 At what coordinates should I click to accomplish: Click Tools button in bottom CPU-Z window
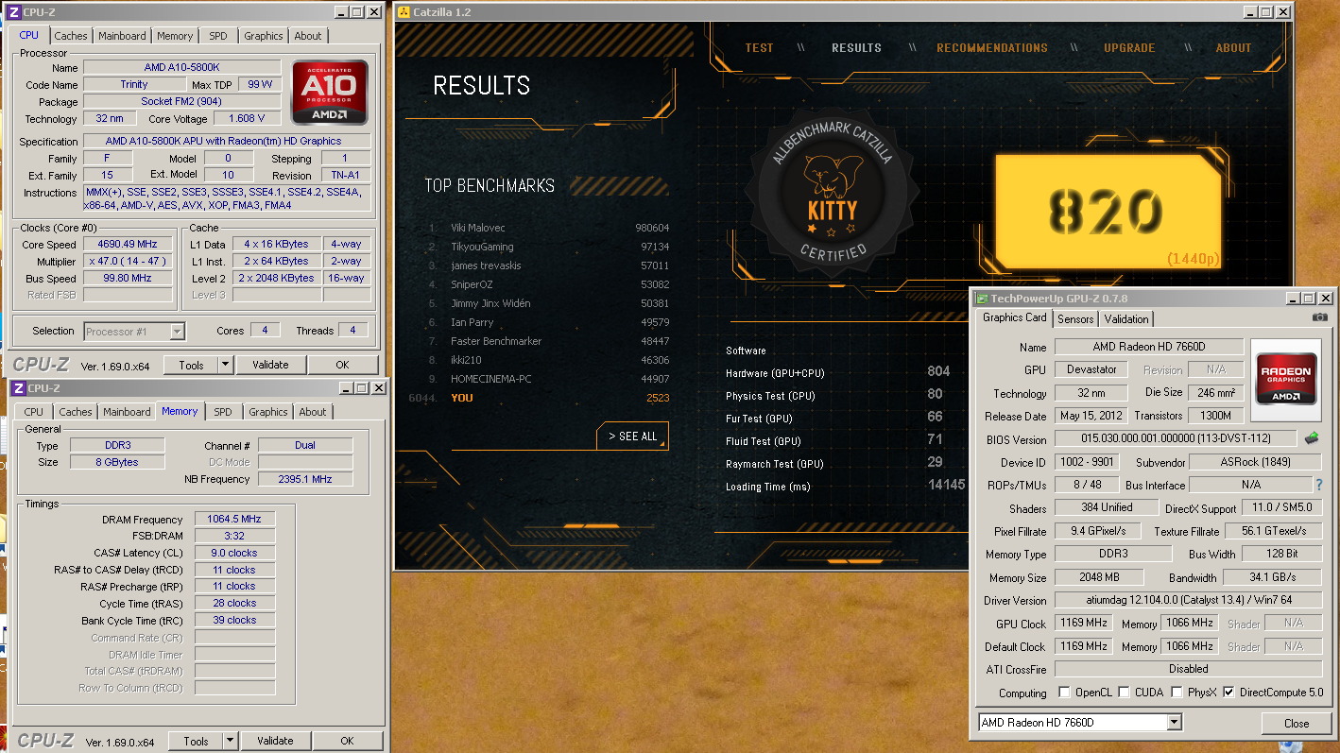(196, 741)
